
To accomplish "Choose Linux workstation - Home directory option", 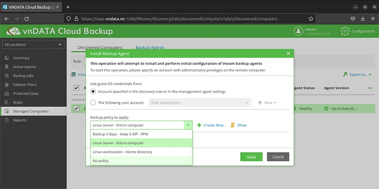I will pyautogui.click(x=141, y=152).
